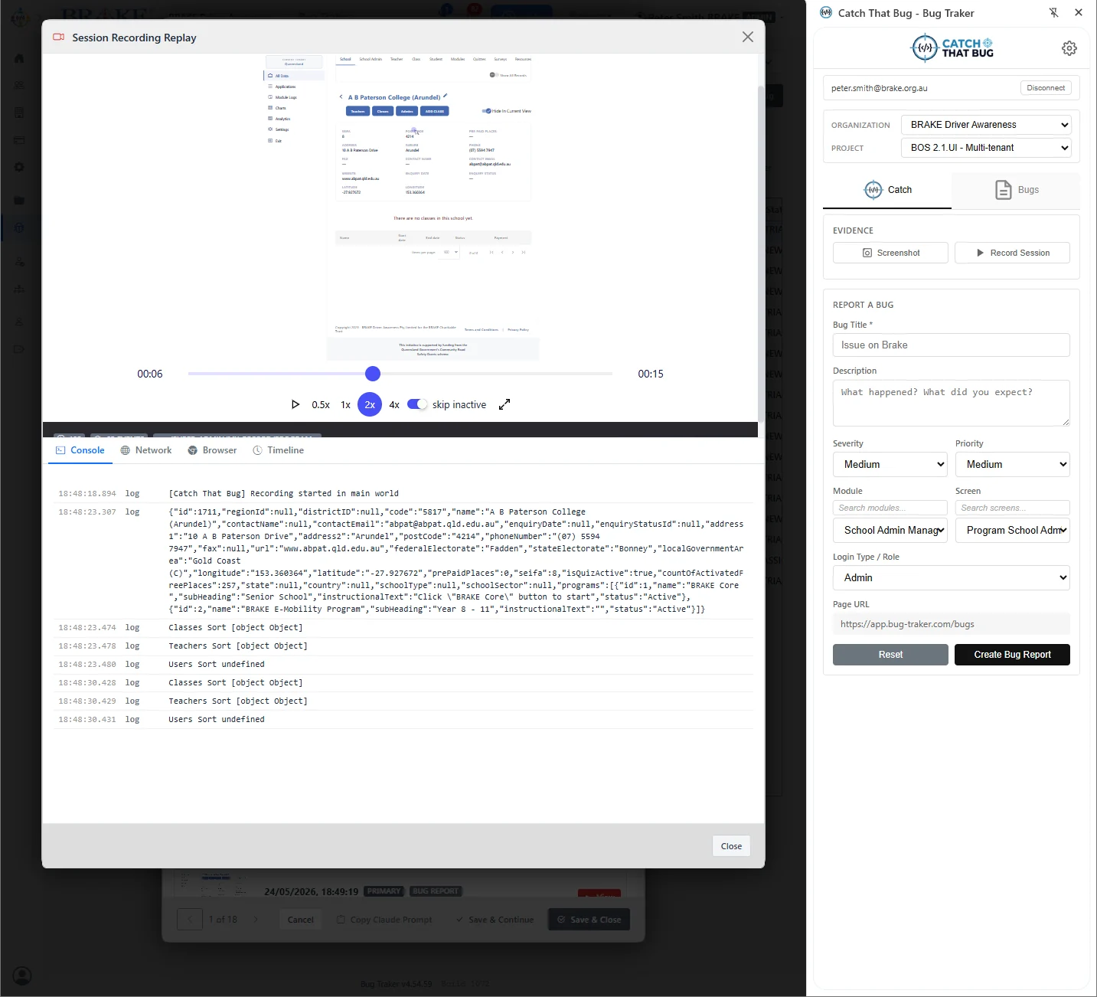Set replay speed to 0.5x
The width and height of the screenshot is (1097, 997).
pyautogui.click(x=321, y=404)
